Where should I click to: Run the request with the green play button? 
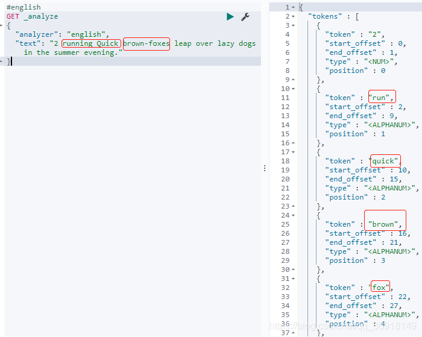tap(230, 17)
